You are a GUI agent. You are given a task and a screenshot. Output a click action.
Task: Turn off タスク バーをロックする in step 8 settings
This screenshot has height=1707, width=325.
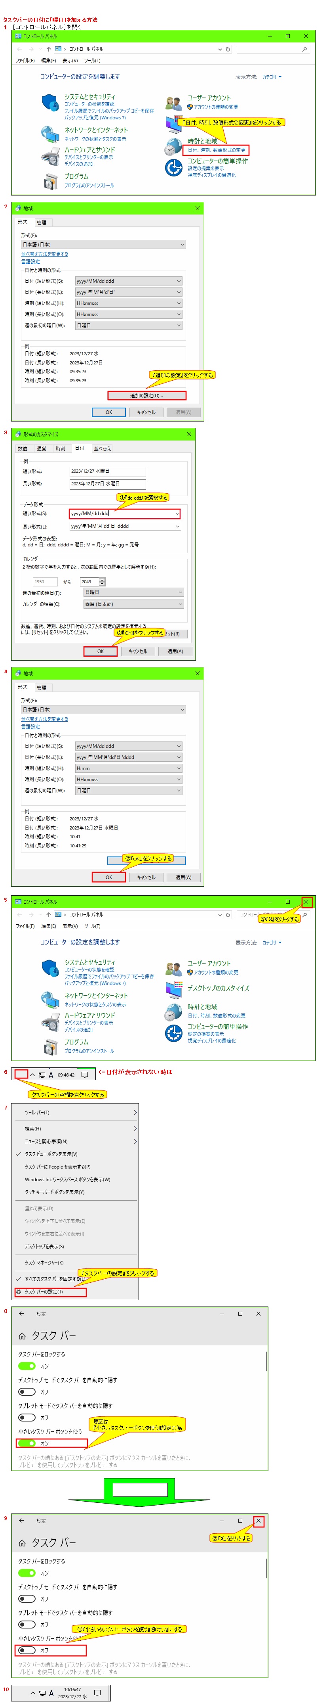pos(27,1366)
